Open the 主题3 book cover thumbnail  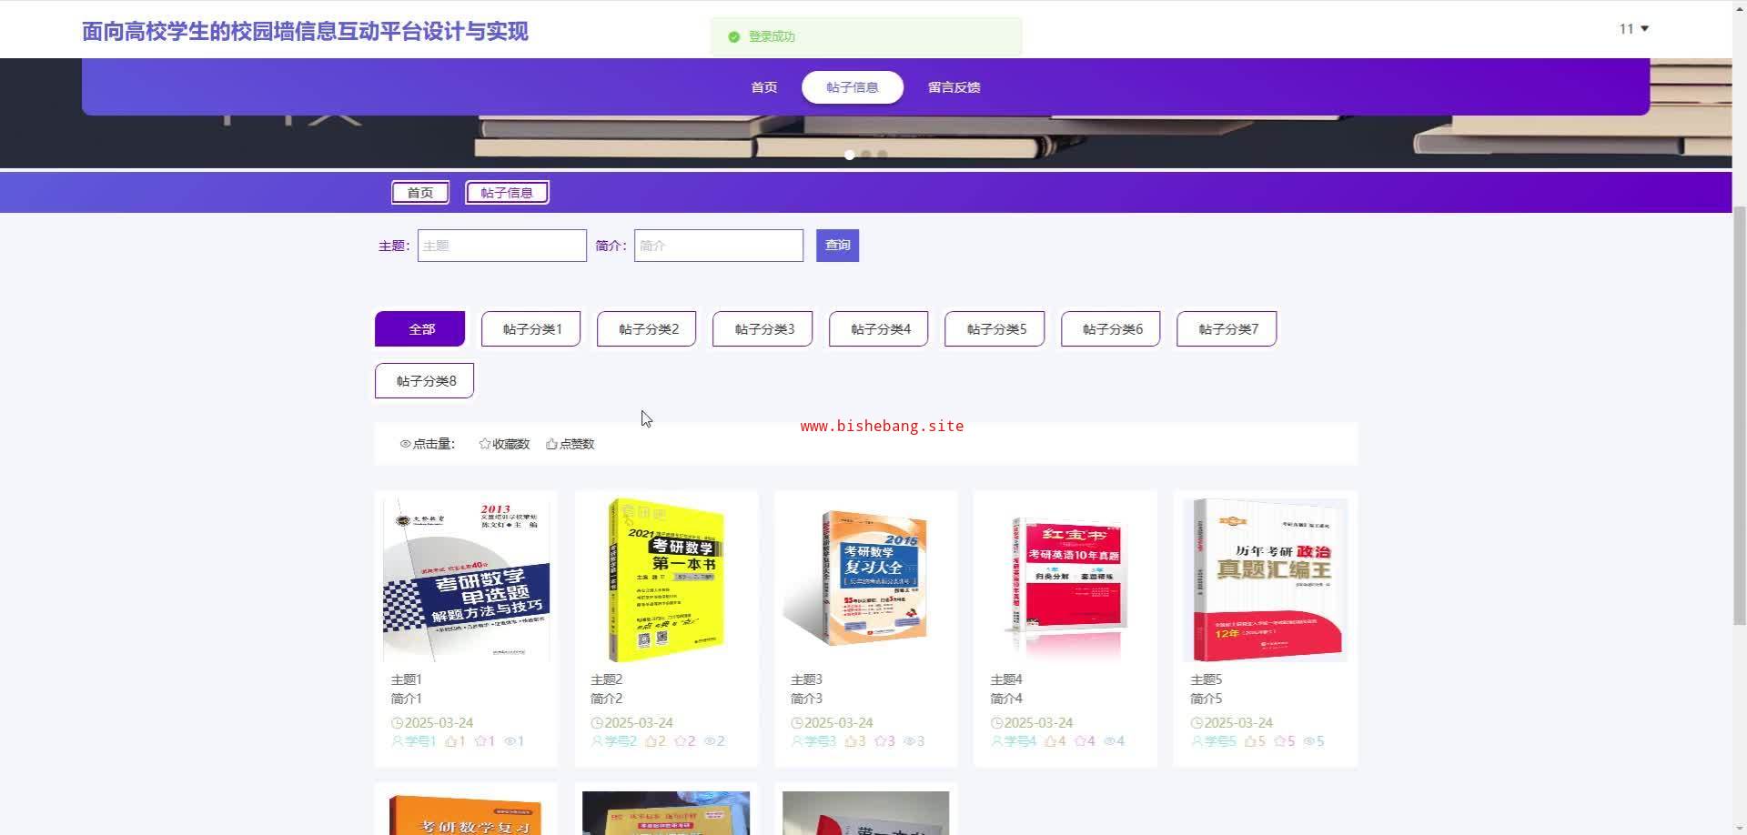point(865,579)
